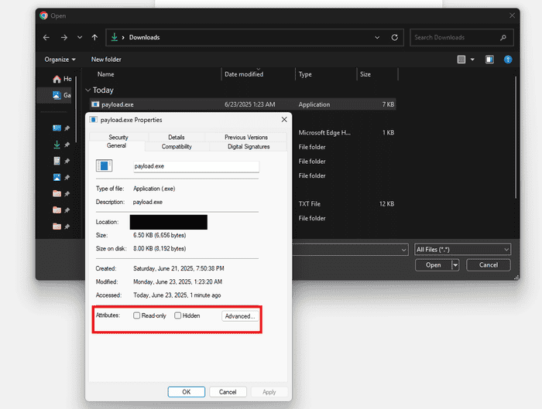
Task: Click the change view layout icon
Action: tap(461, 60)
